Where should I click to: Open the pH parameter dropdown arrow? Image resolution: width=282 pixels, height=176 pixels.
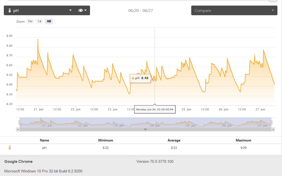(x=70, y=10)
